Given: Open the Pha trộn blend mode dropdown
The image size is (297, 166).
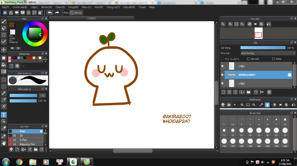Looking at the screenshot, I should point(268,53).
